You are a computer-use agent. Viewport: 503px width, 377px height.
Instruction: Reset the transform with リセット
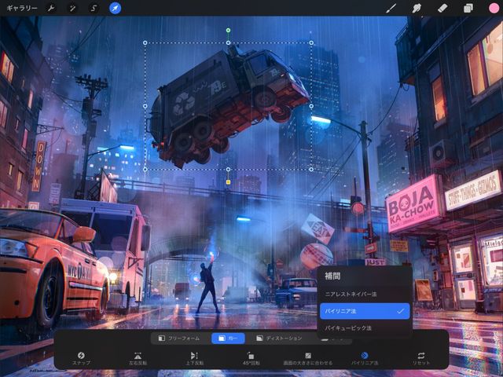coord(421,358)
